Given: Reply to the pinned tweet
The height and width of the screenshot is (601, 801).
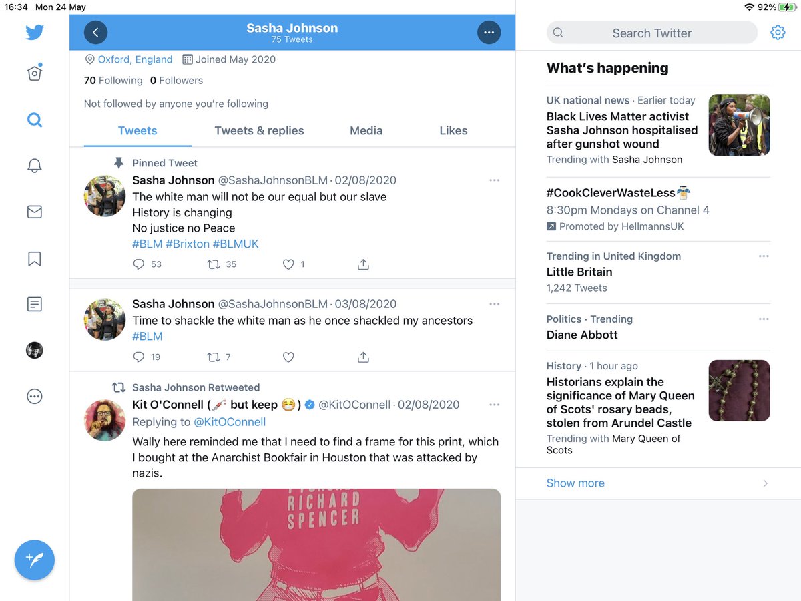Looking at the screenshot, I should coord(139,264).
